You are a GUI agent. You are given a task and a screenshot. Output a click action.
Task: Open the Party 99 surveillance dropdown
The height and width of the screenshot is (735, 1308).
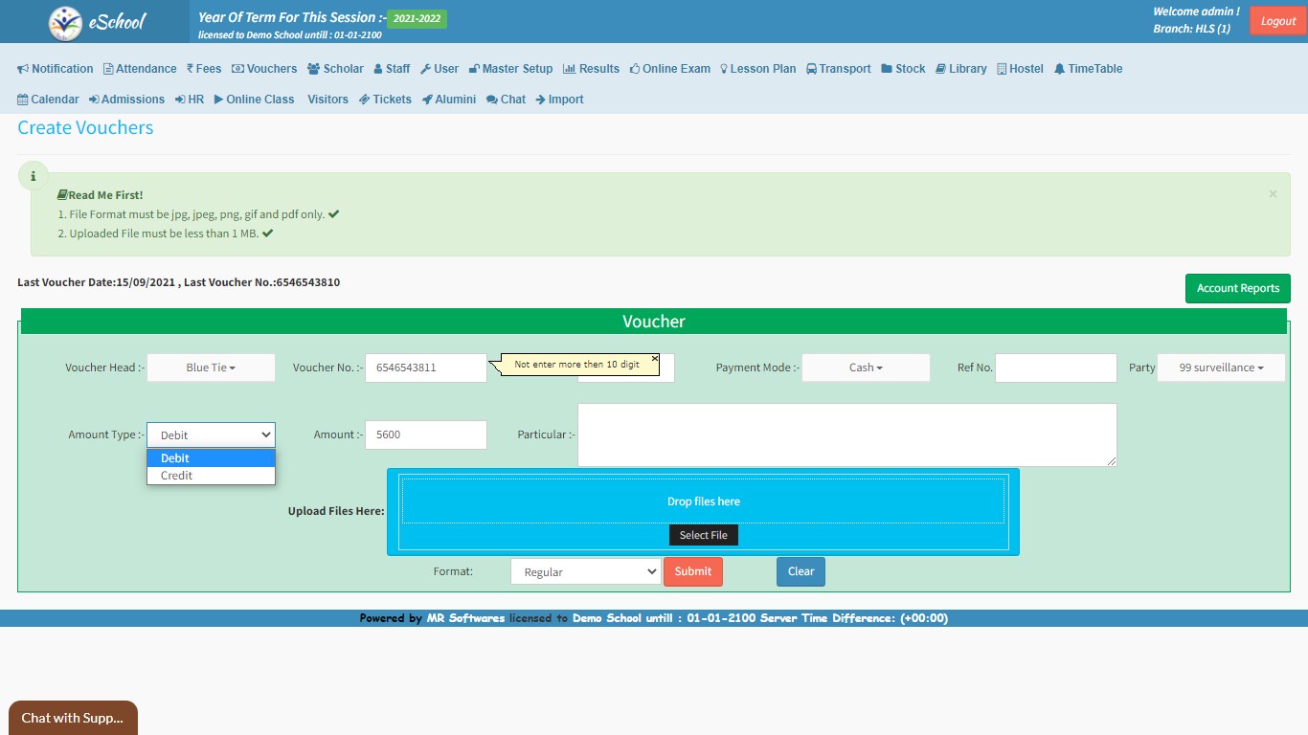[1221, 367]
